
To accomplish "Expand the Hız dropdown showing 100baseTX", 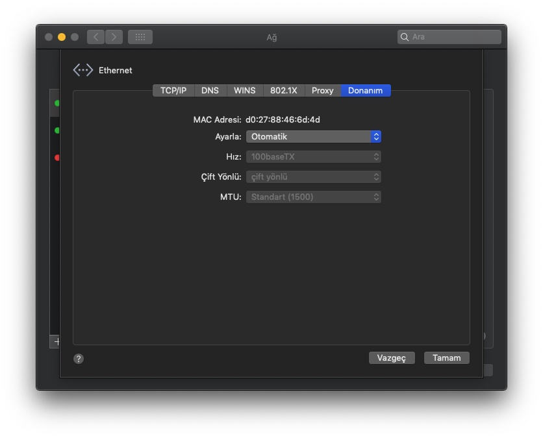I will pos(313,157).
